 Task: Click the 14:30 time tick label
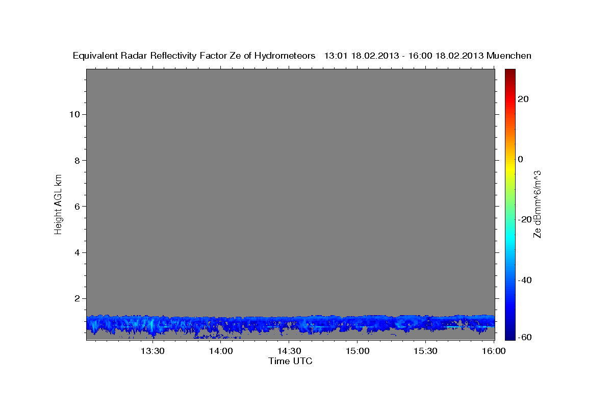289,351
